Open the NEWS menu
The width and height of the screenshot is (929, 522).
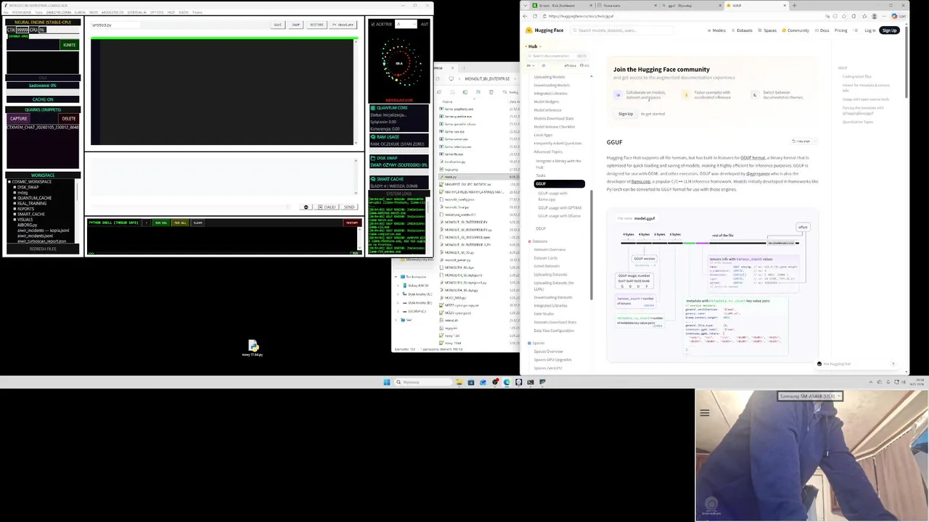(x=94, y=12)
